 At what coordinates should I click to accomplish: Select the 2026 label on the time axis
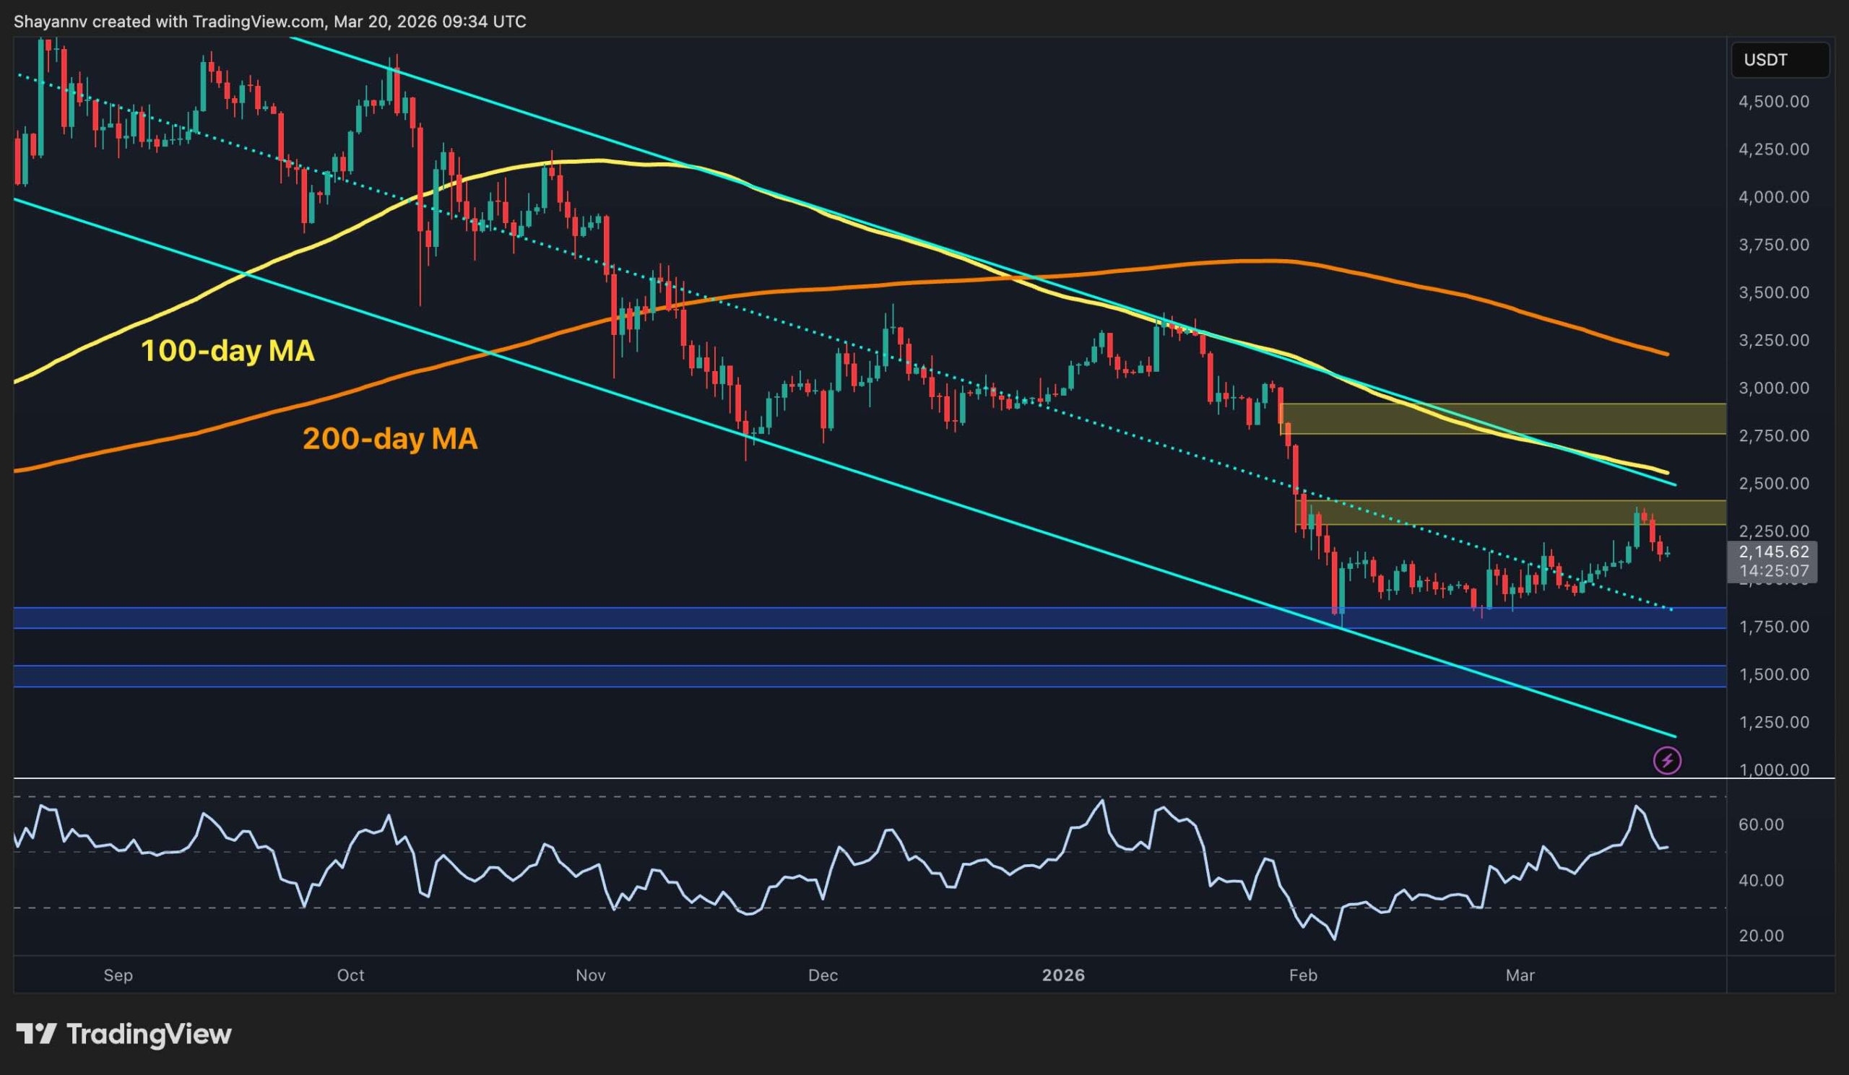[x=1065, y=975]
